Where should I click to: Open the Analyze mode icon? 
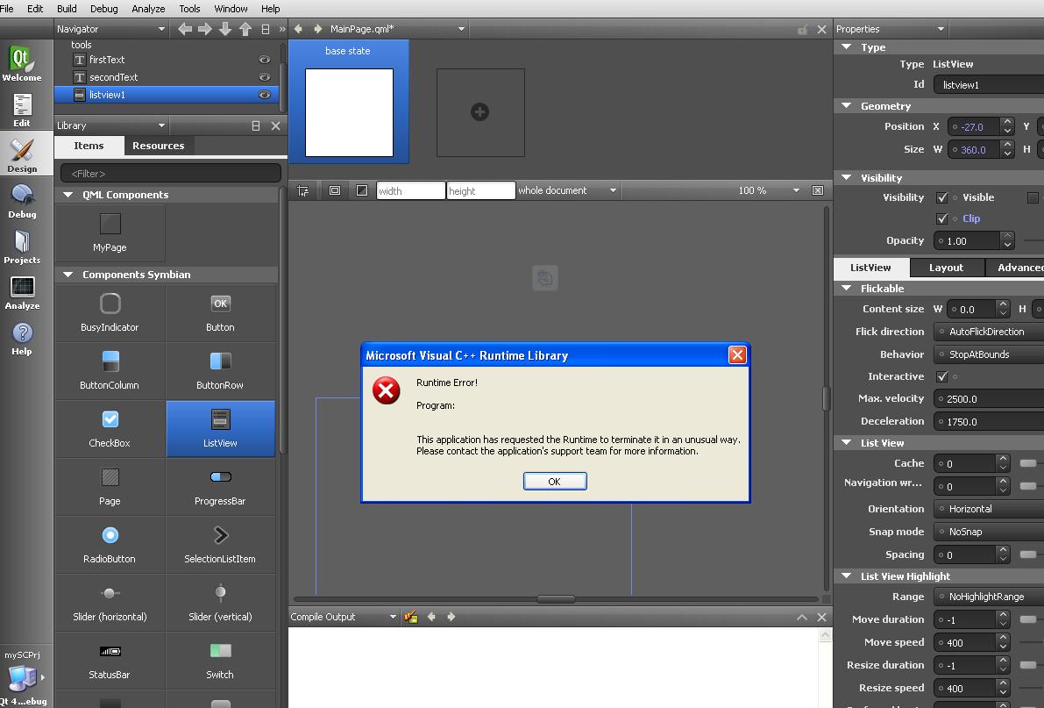22,292
